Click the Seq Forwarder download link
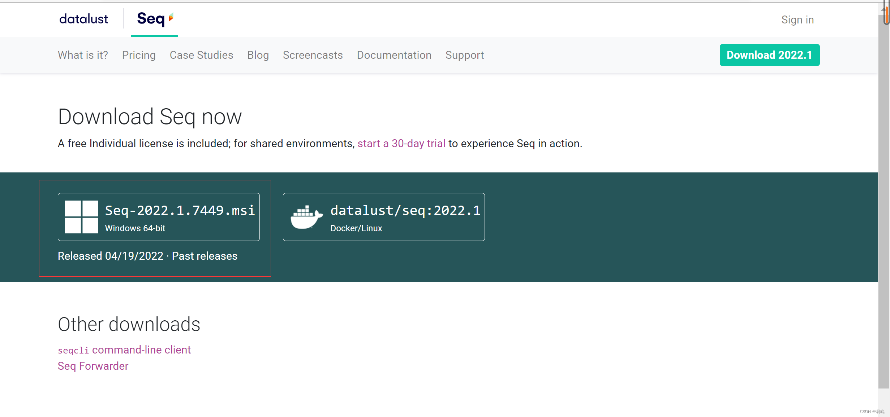This screenshot has width=890, height=417. pos(93,365)
